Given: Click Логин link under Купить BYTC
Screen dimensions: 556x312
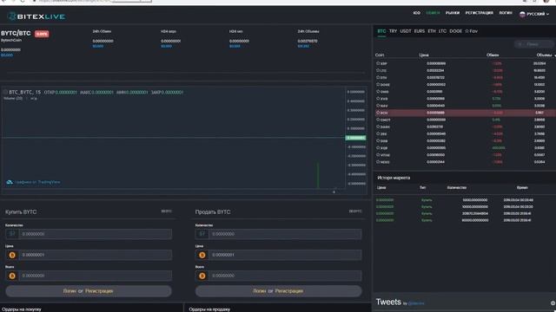Looking at the screenshot, I should [x=69, y=291].
